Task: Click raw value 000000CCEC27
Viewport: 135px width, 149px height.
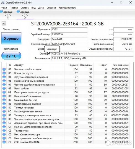Action: (x=120, y=85)
